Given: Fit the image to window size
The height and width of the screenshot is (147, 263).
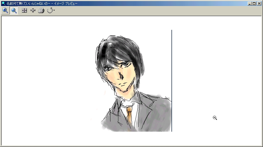Looking at the screenshot, I should pos(24,11).
